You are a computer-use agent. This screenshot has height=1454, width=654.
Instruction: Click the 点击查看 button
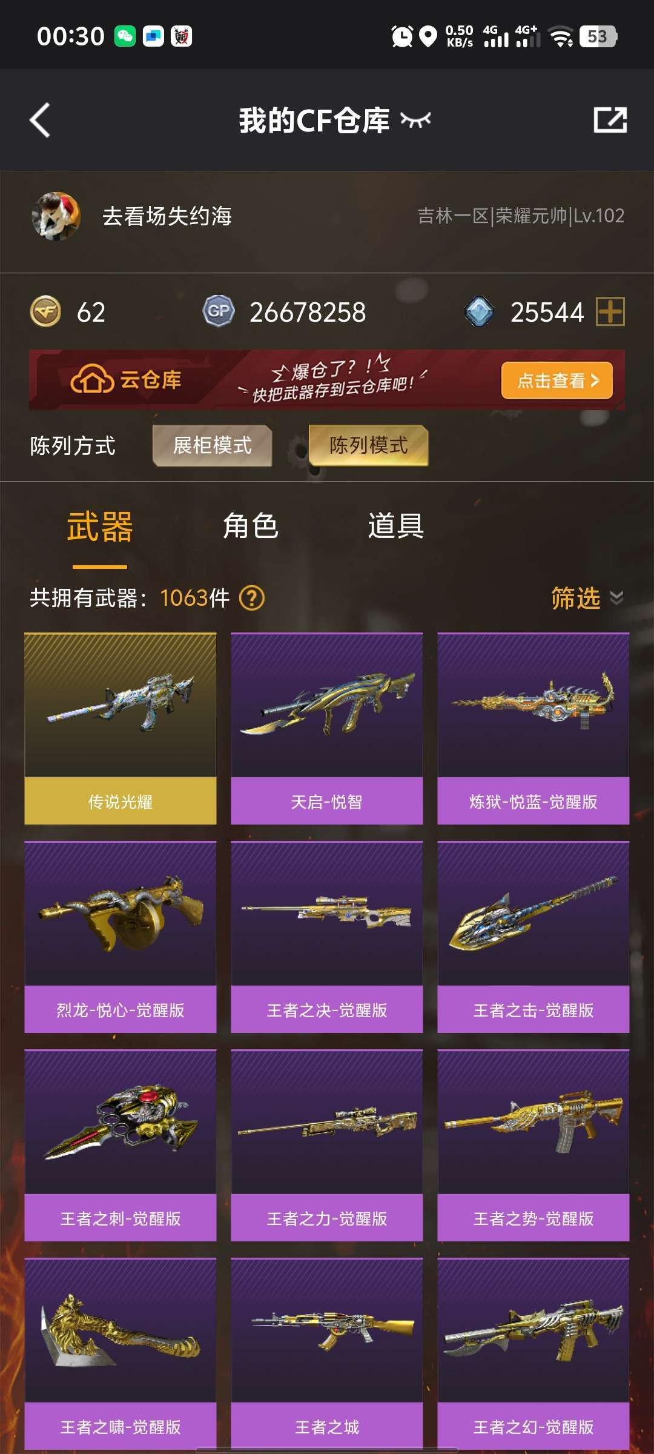click(557, 380)
